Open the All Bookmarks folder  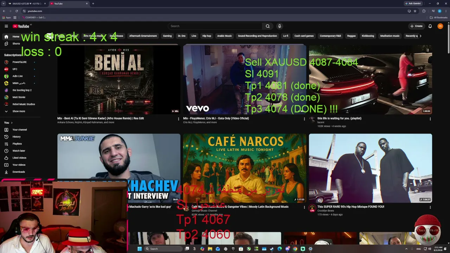[439, 17]
